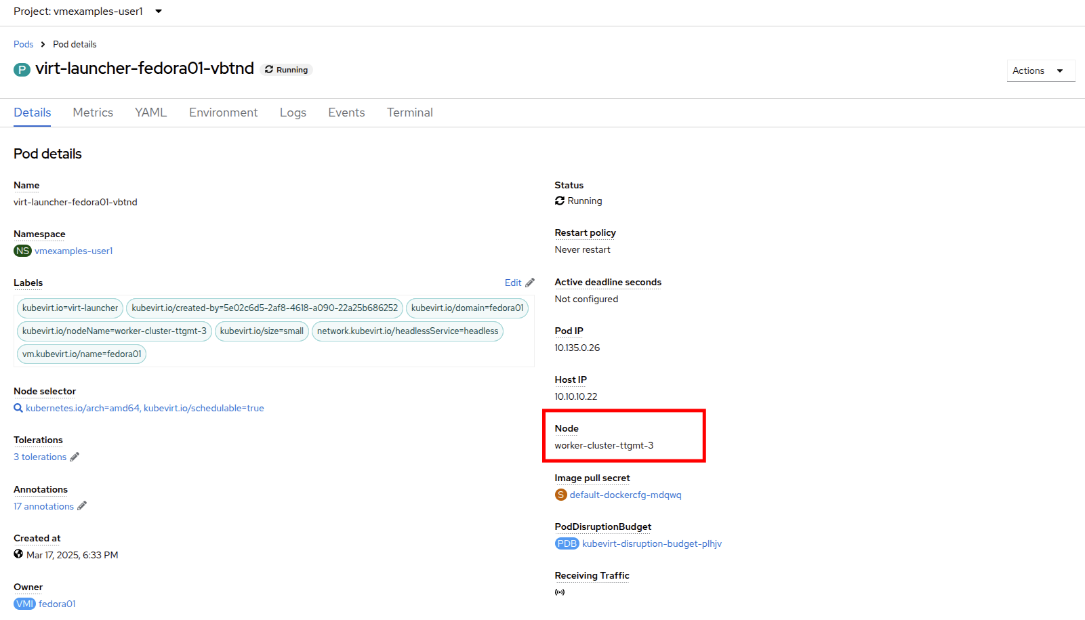
Task: Click the secret S badge icon
Action: [x=560, y=495]
